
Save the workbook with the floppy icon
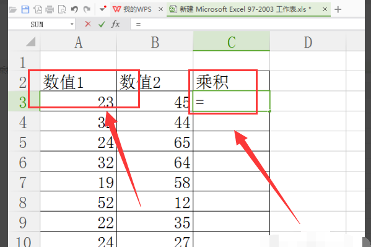pos(25,9)
